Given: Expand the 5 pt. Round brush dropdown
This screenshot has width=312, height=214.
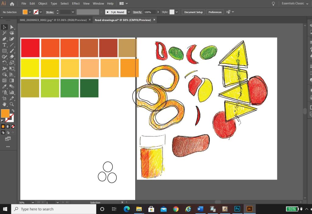Looking at the screenshot, I should click(129, 12).
